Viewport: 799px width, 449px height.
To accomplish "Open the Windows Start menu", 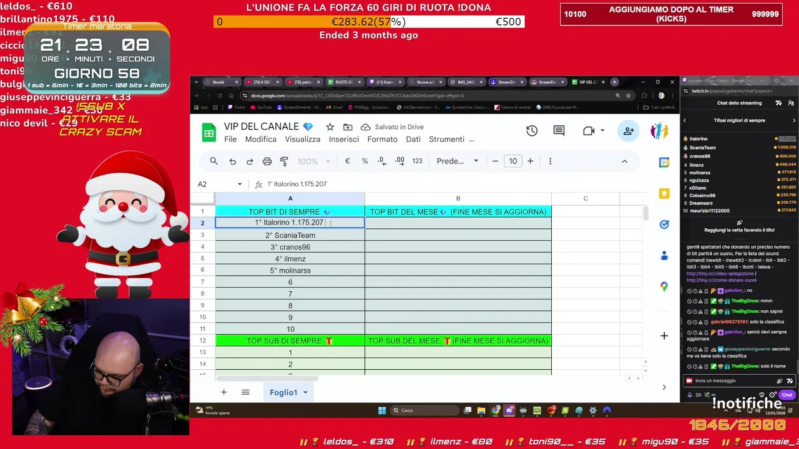I will click(x=382, y=410).
